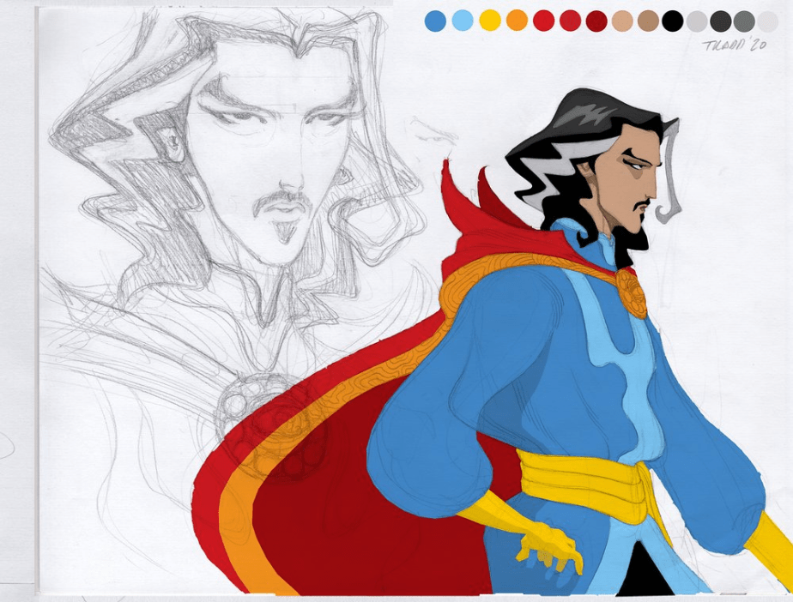Pick the red swatch beside orange
Viewport: 793px width, 602px height.
[543, 21]
